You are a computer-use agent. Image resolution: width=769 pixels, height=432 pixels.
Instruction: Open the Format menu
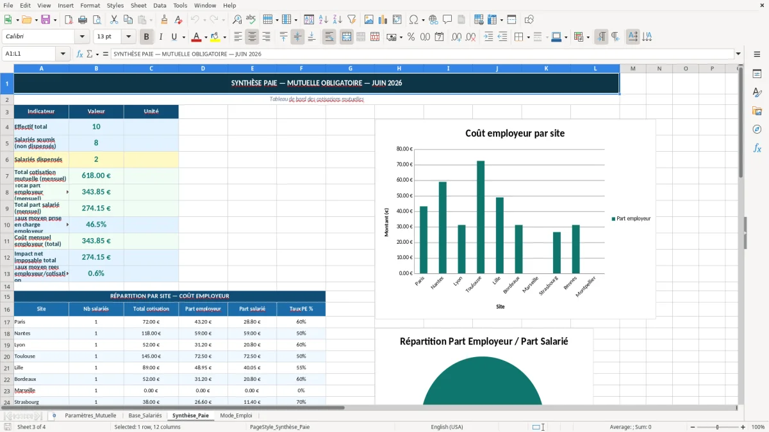point(90,5)
